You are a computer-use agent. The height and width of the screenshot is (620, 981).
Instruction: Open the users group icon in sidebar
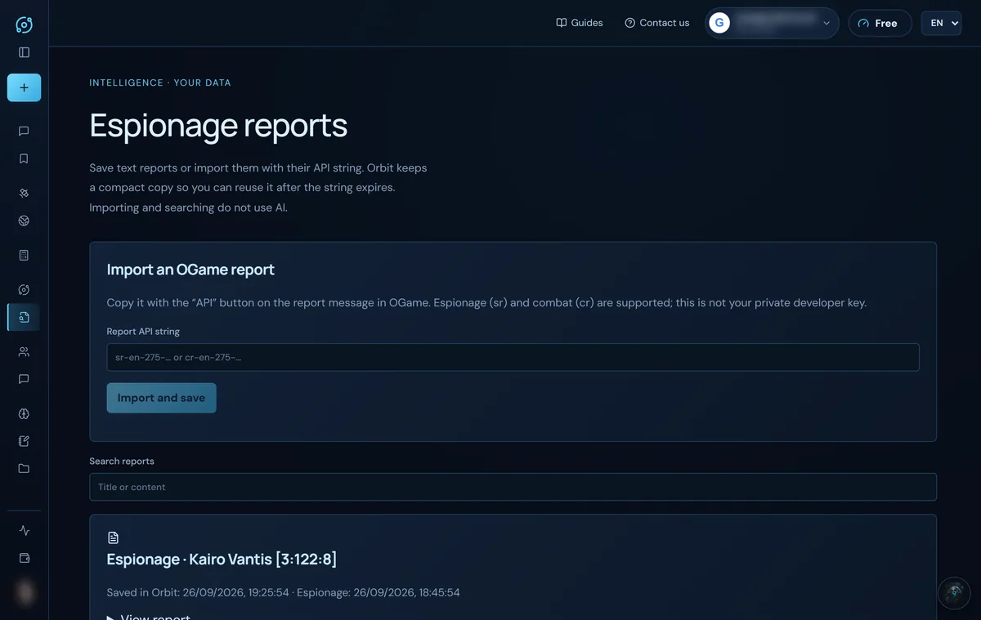[x=24, y=352]
